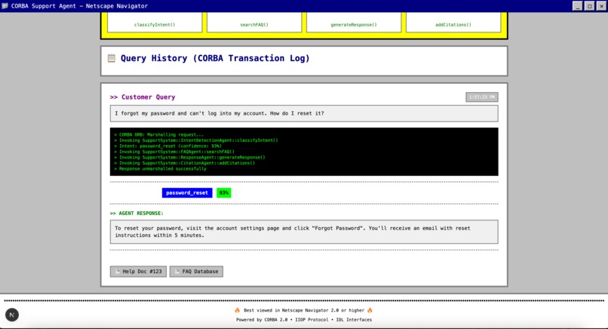This screenshot has width=608, height=329.
Task: Open the Help Doc #123 citation
Action: (x=139, y=272)
